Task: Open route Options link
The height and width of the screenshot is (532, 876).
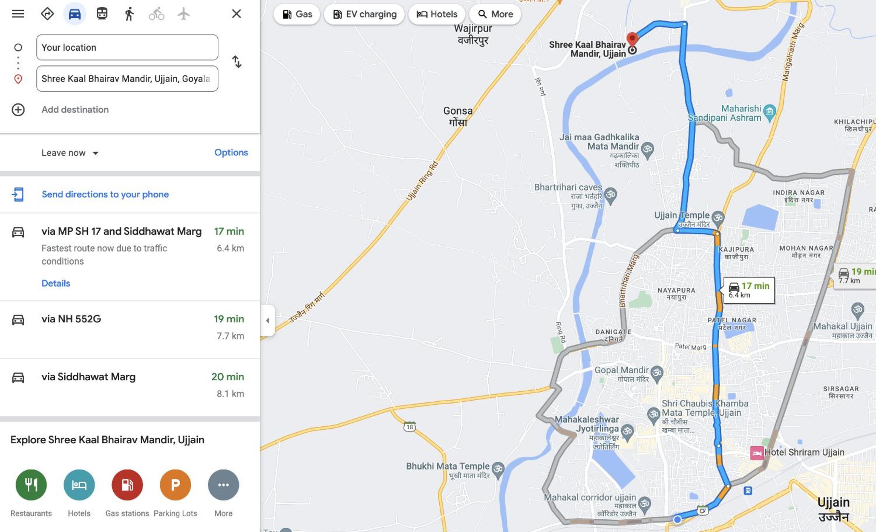Action: pos(231,152)
